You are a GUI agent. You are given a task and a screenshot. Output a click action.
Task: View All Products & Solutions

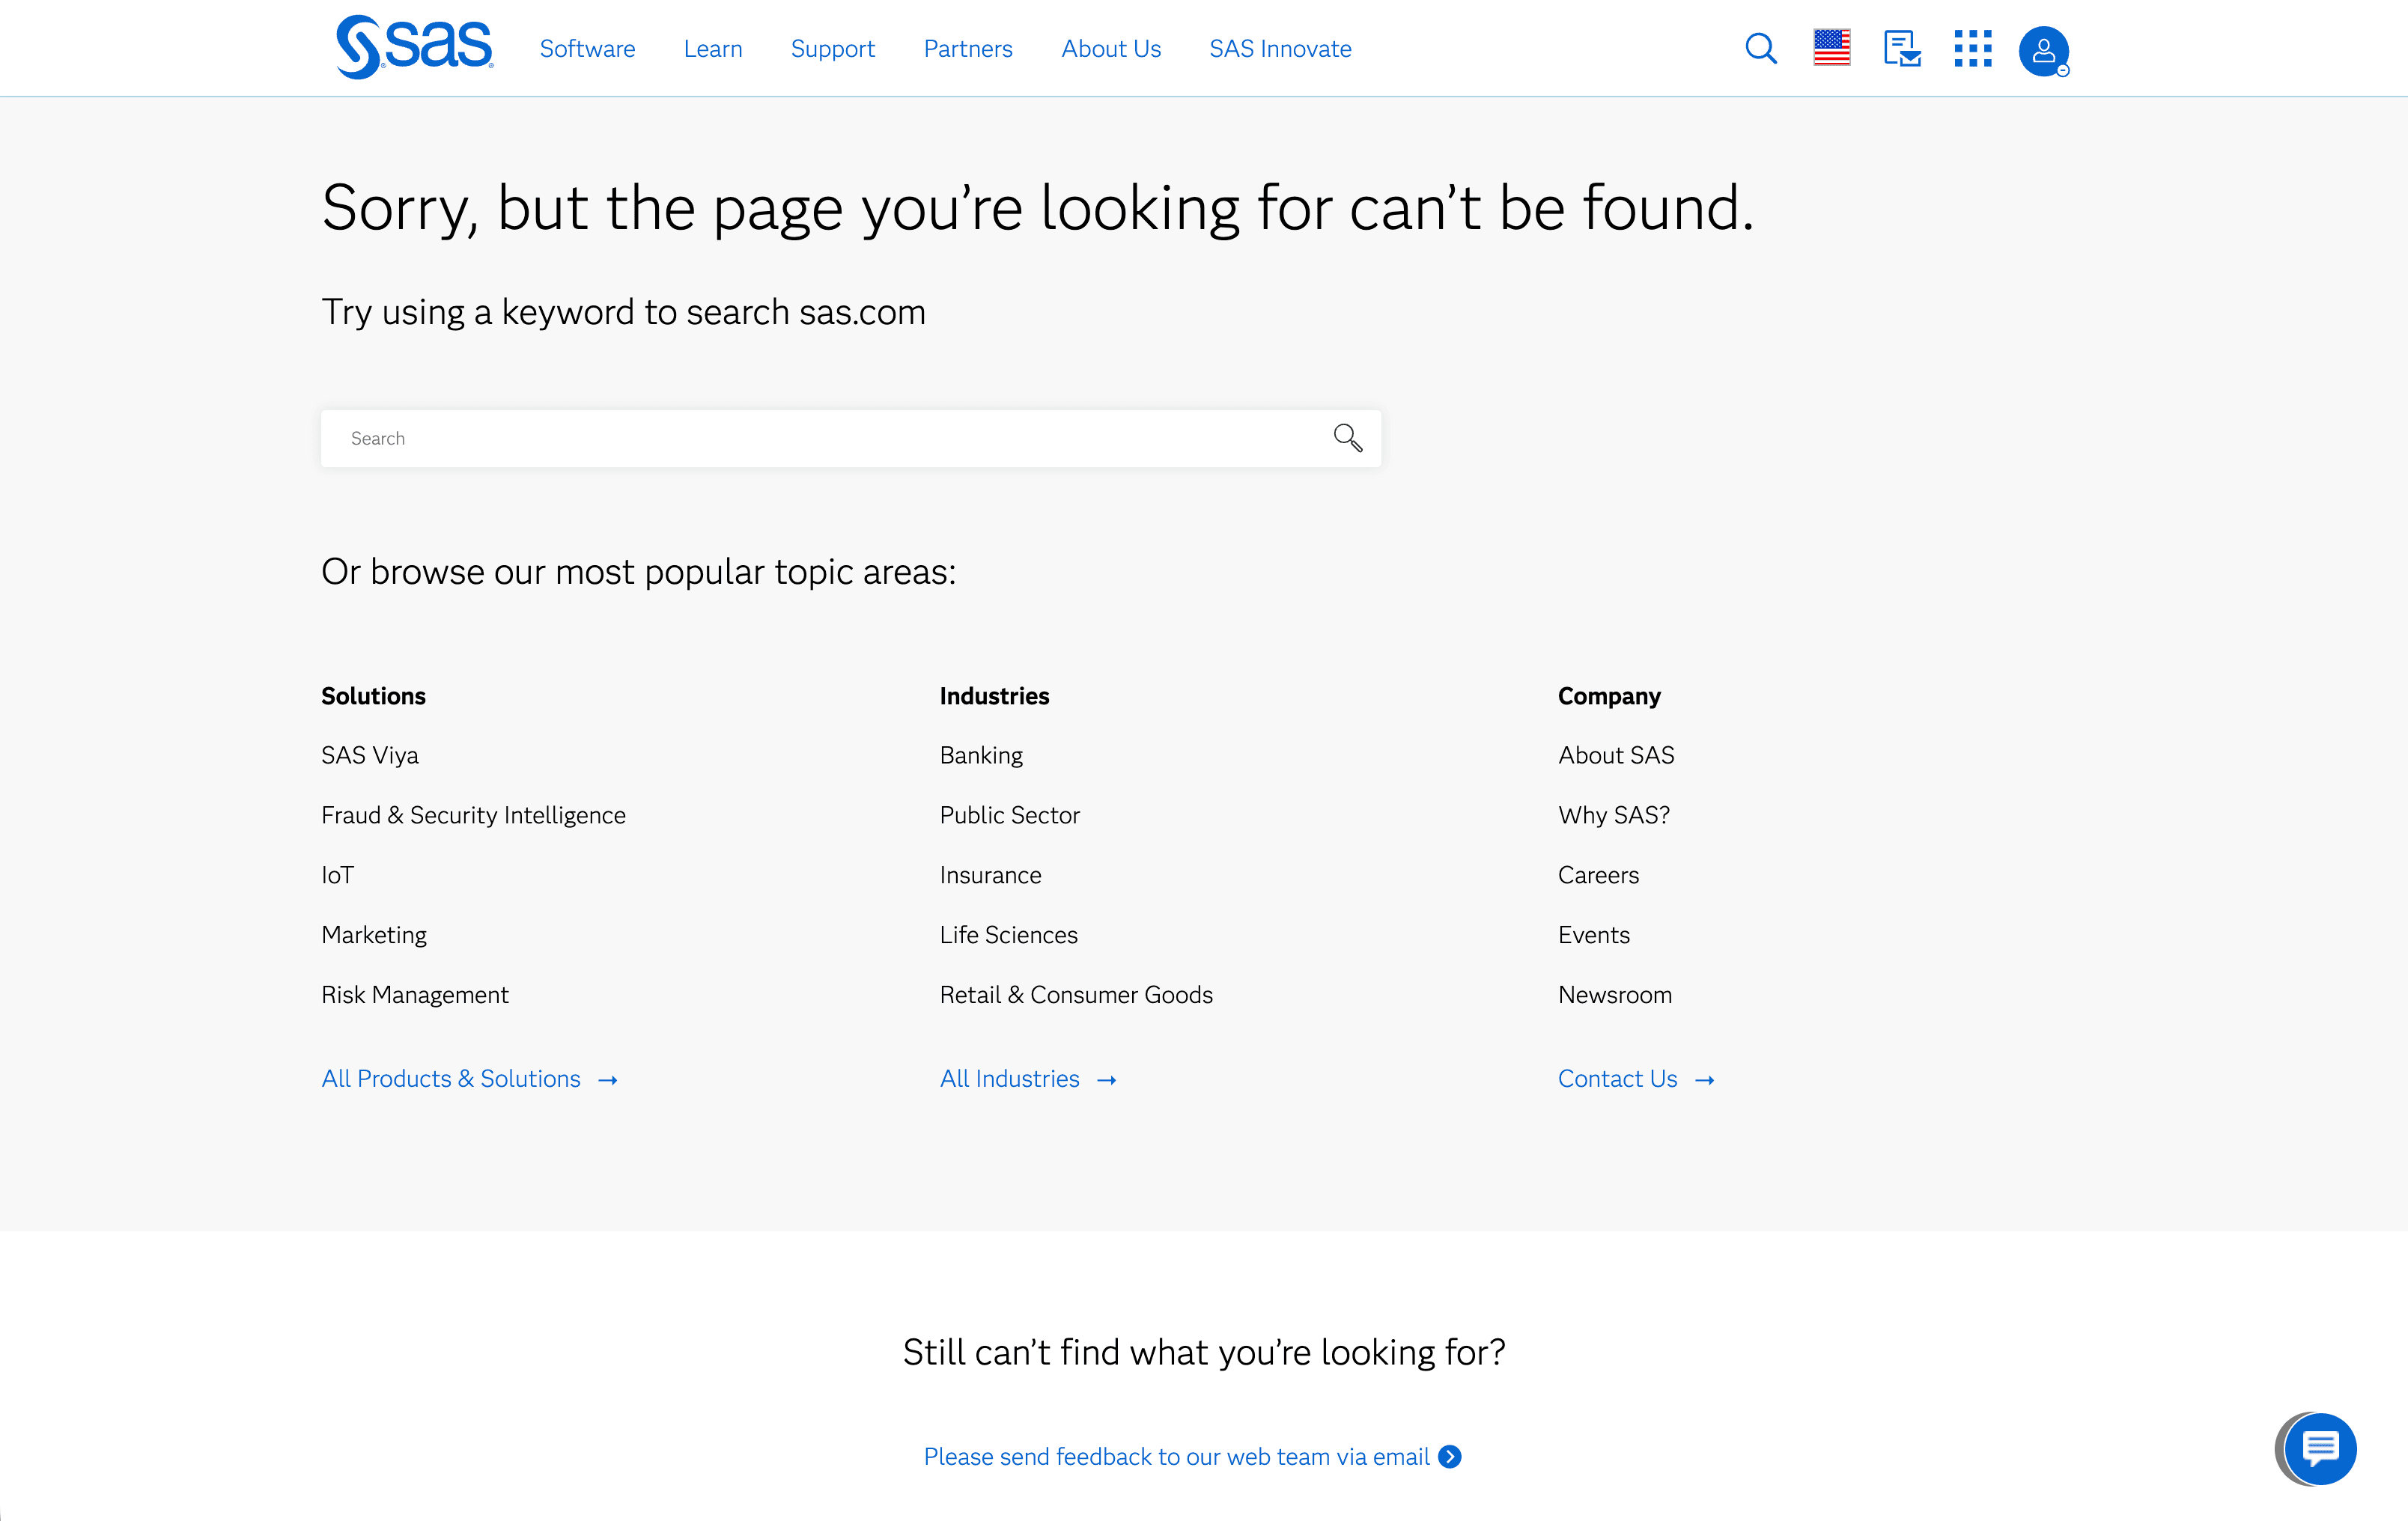point(451,1079)
